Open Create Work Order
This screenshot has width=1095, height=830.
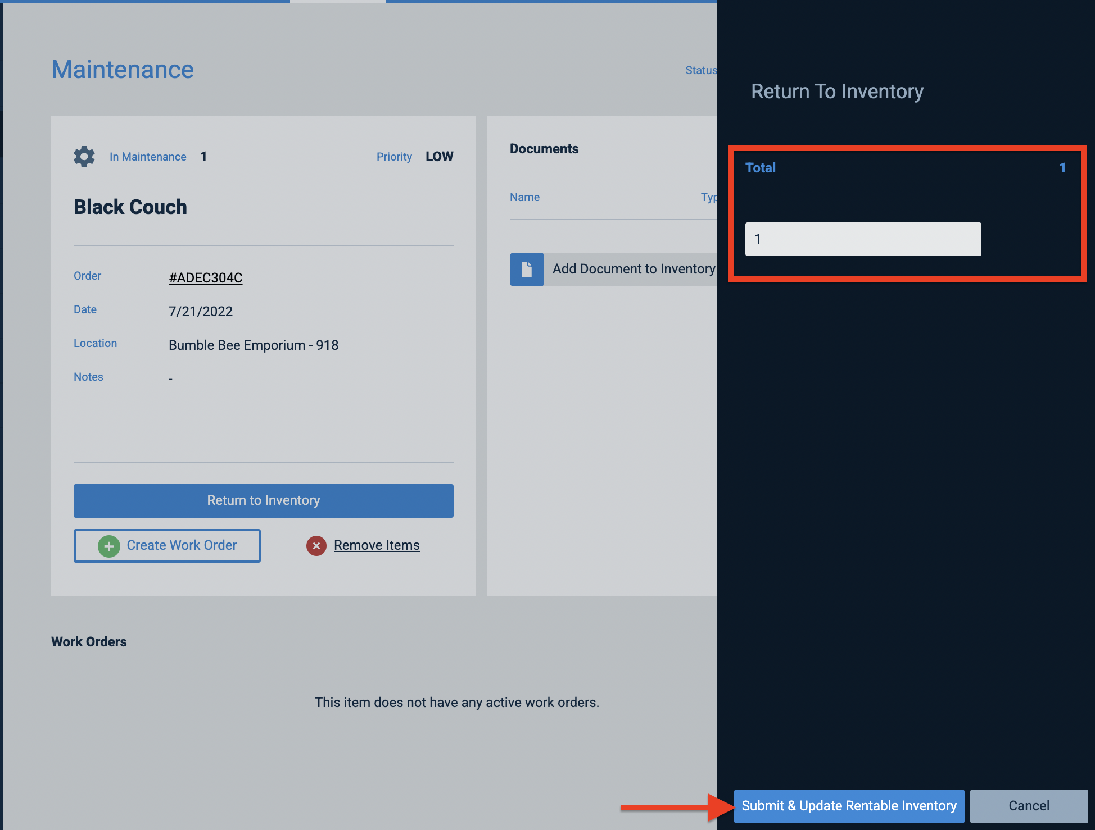point(167,546)
